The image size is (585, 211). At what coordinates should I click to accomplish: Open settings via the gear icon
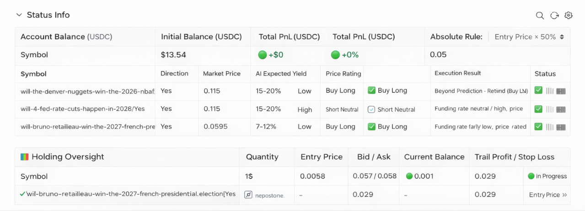pyautogui.click(x=569, y=16)
